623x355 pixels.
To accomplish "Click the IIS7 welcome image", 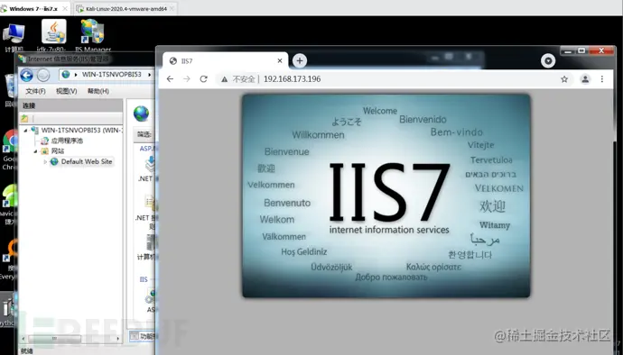I will click(386, 196).
